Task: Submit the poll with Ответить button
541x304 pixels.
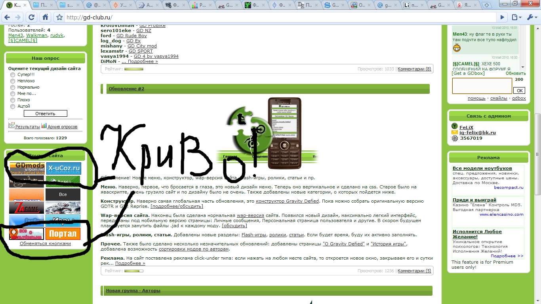Action: [46, 114]
